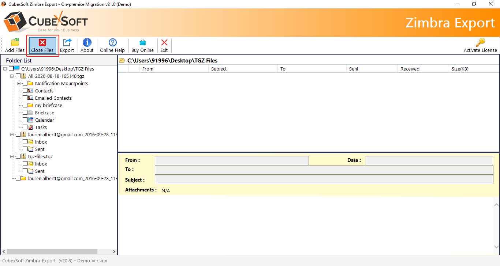The height and width of the screenshot is (266, 500).
Task: Click the Close Files toolbar icon
Action: point(42,42)
